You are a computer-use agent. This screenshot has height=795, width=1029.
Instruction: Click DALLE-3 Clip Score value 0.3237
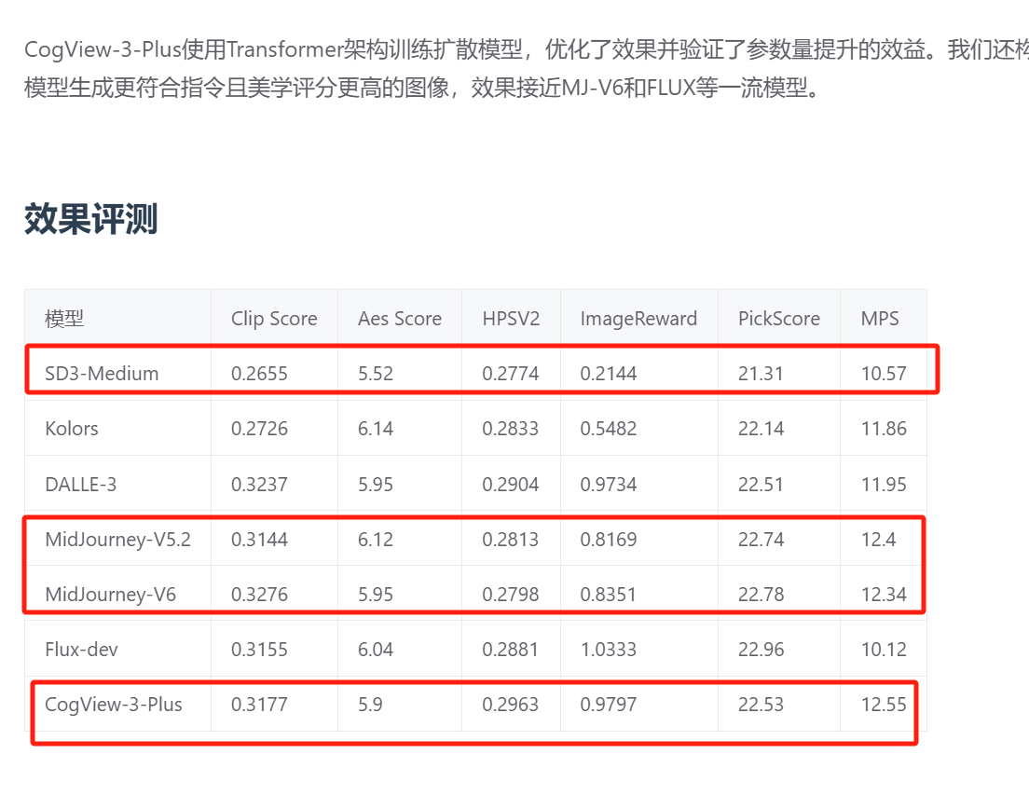pos(259,485)
